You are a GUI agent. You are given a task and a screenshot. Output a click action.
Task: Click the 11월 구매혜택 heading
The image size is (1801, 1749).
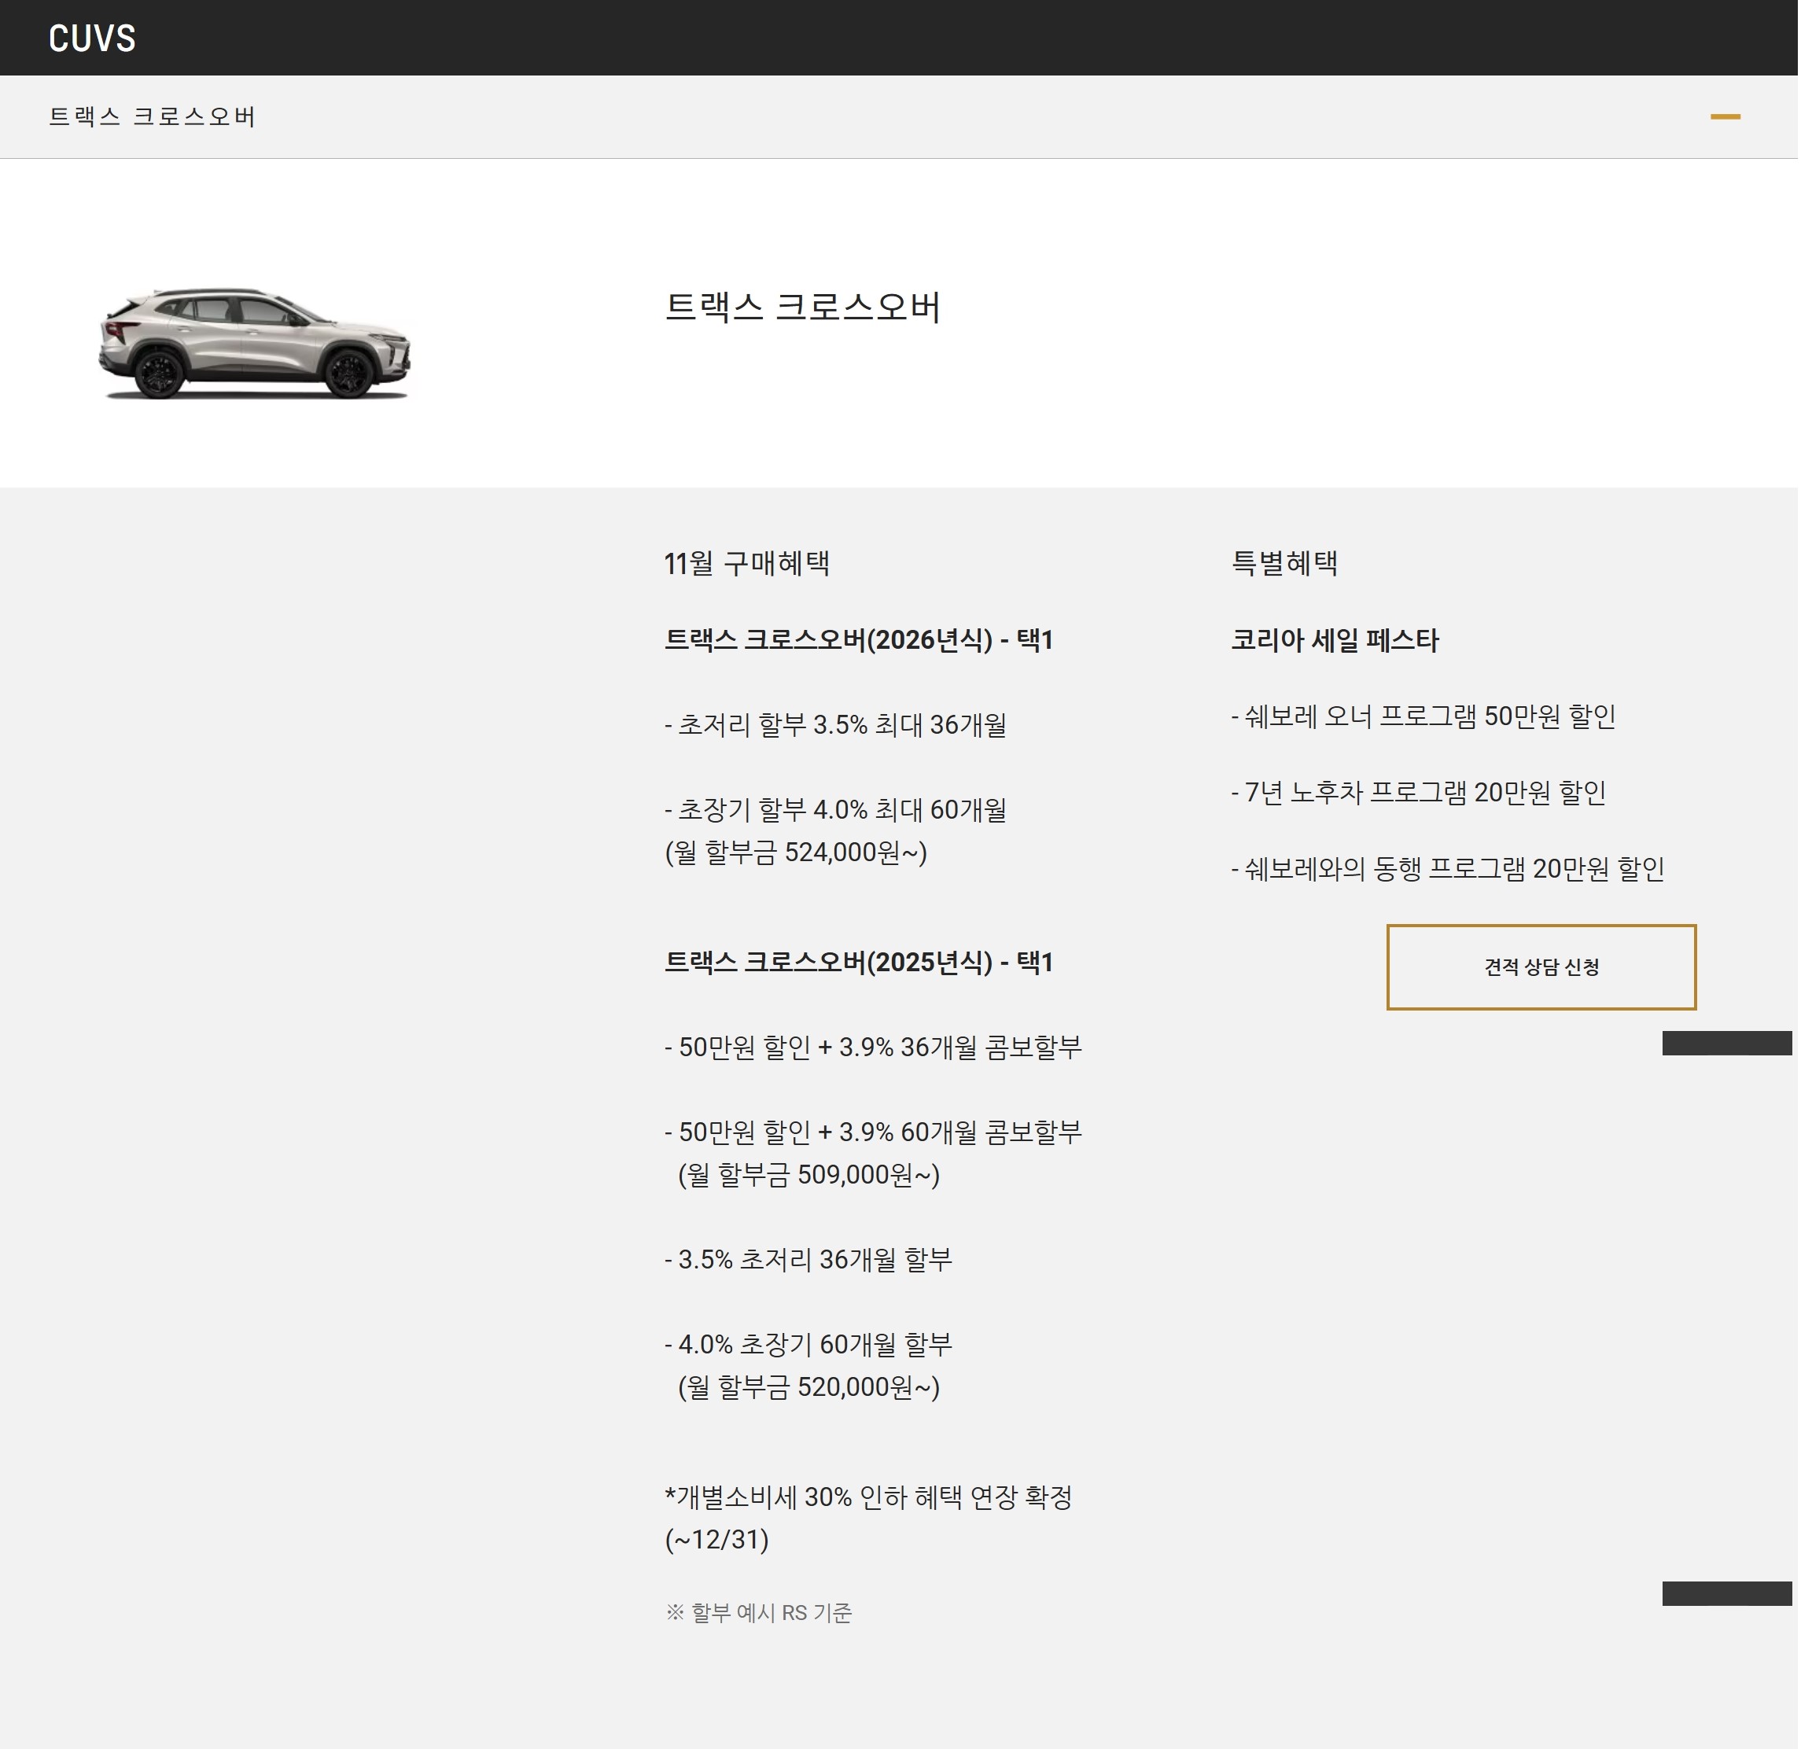746,563
